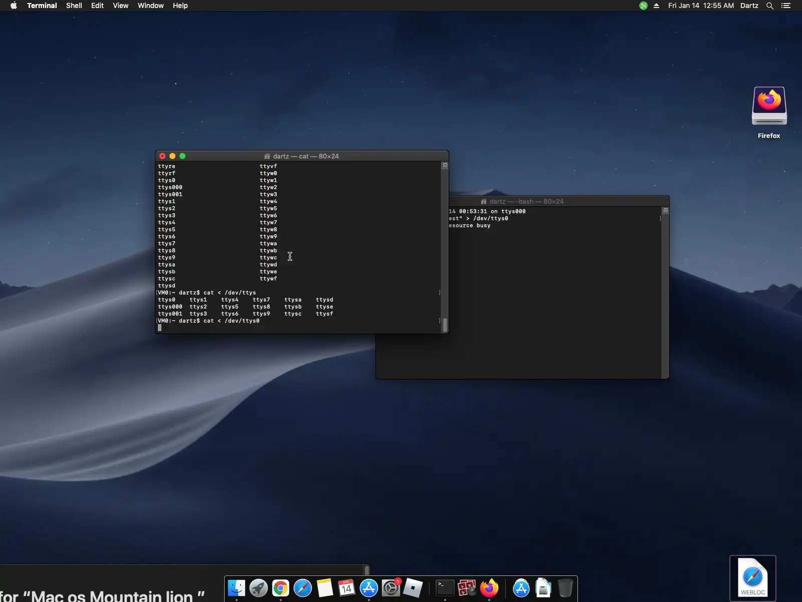Open the Help menu
The width and height of the screenshot is (802, 602).
(x=180, y=6)
